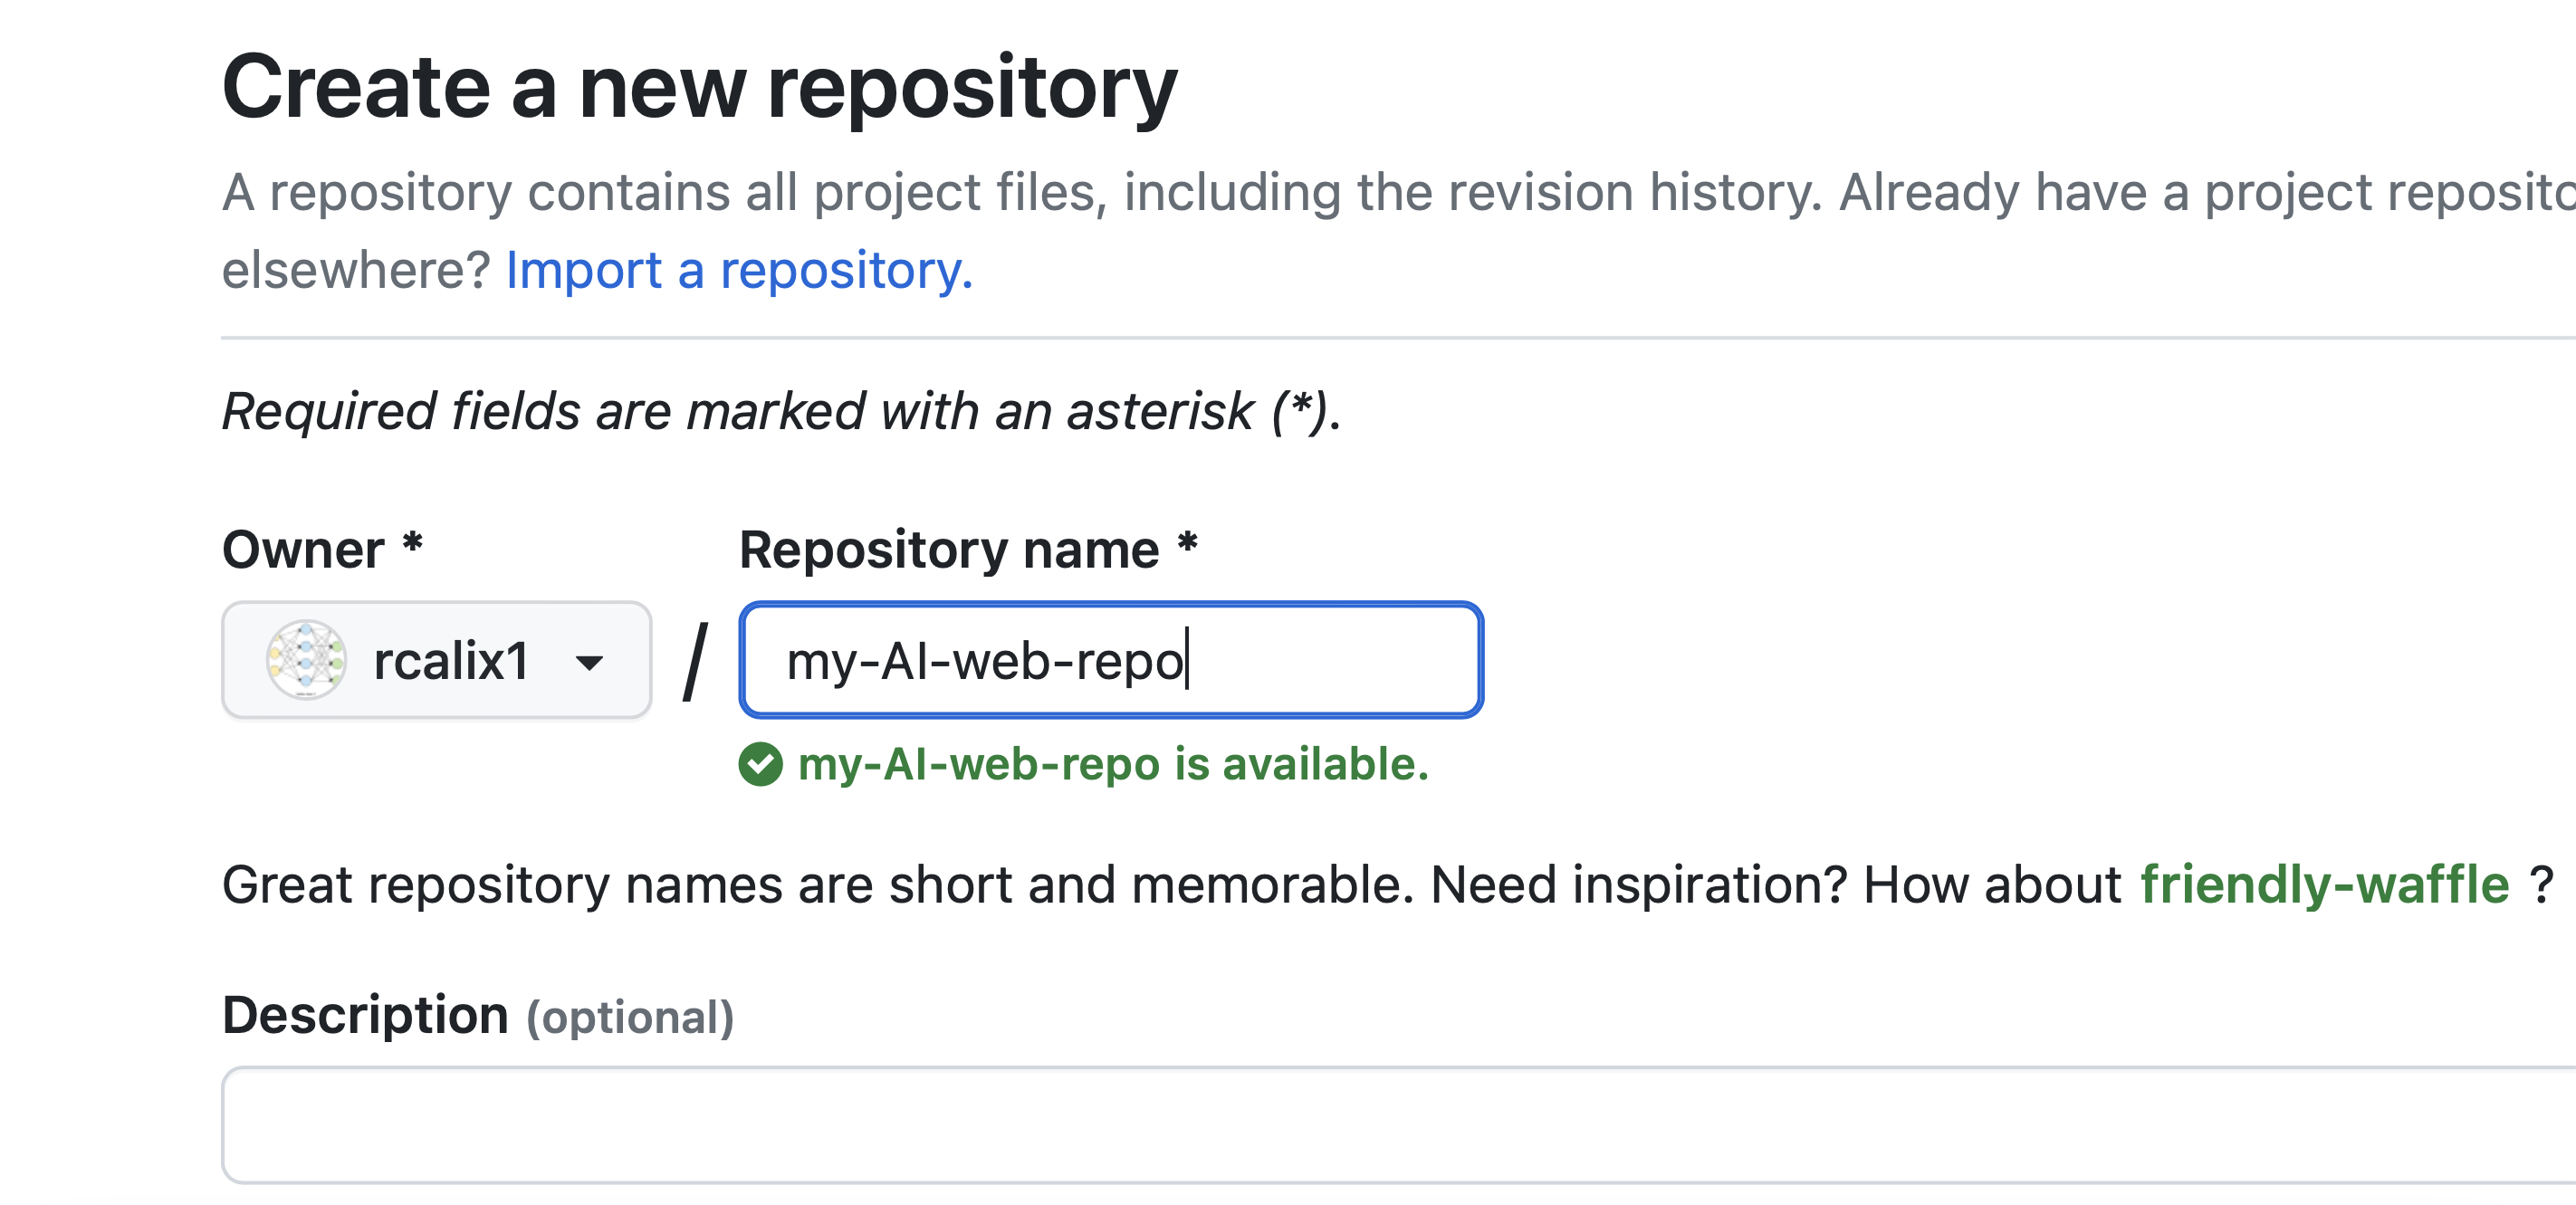Focus the Repository name input field
2576x1205 pixels.
tap(1111, 660)
